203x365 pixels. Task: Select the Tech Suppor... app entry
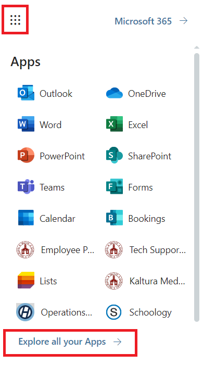145,250
